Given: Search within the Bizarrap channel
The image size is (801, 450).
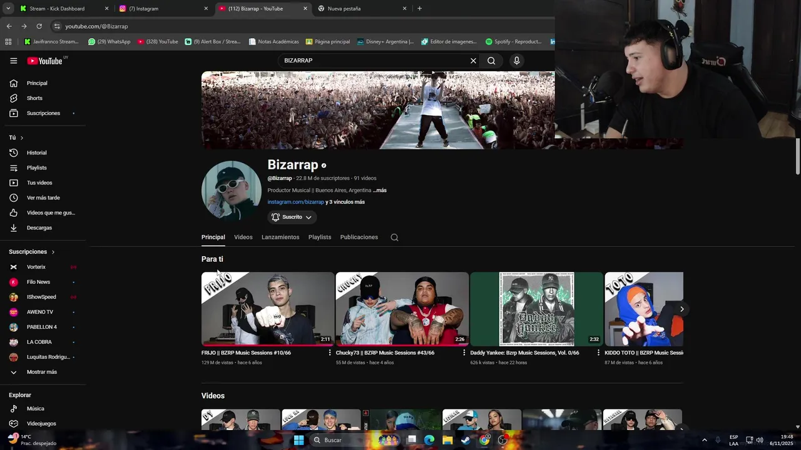Looking at the screenshot, I should (x=394, y=237).
